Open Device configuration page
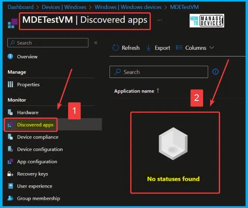 tap(40, 149)
